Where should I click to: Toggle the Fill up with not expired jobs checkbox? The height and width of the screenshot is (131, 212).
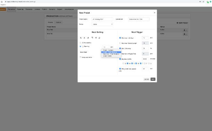120,69
